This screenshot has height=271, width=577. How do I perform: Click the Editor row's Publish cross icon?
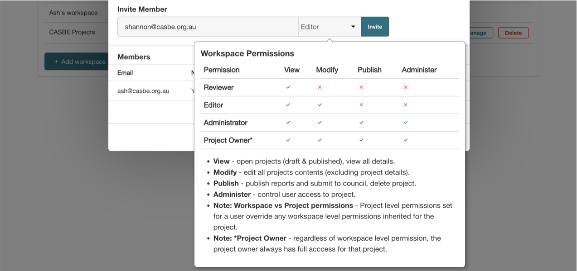coord(361,105)
